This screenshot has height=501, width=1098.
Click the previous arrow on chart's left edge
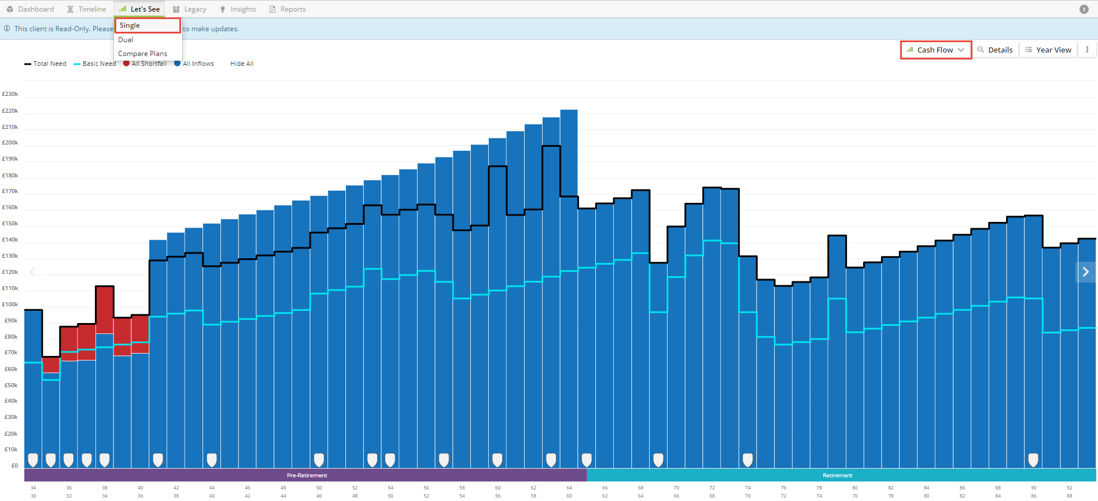pyautogui.click(x=33, y=272)
